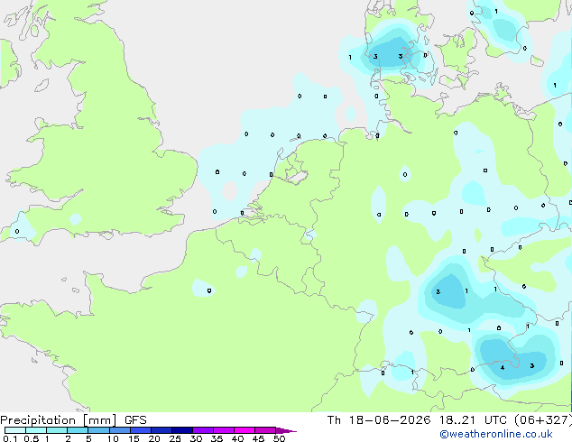Click the "[mm]" unit label
This screenshot has height=442, width=572.
99,420
